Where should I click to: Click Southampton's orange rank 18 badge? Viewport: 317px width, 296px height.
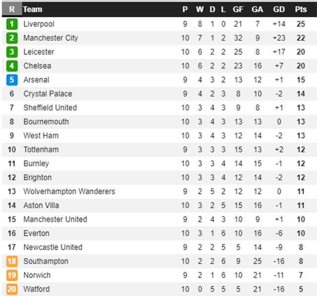pos(12,261)
